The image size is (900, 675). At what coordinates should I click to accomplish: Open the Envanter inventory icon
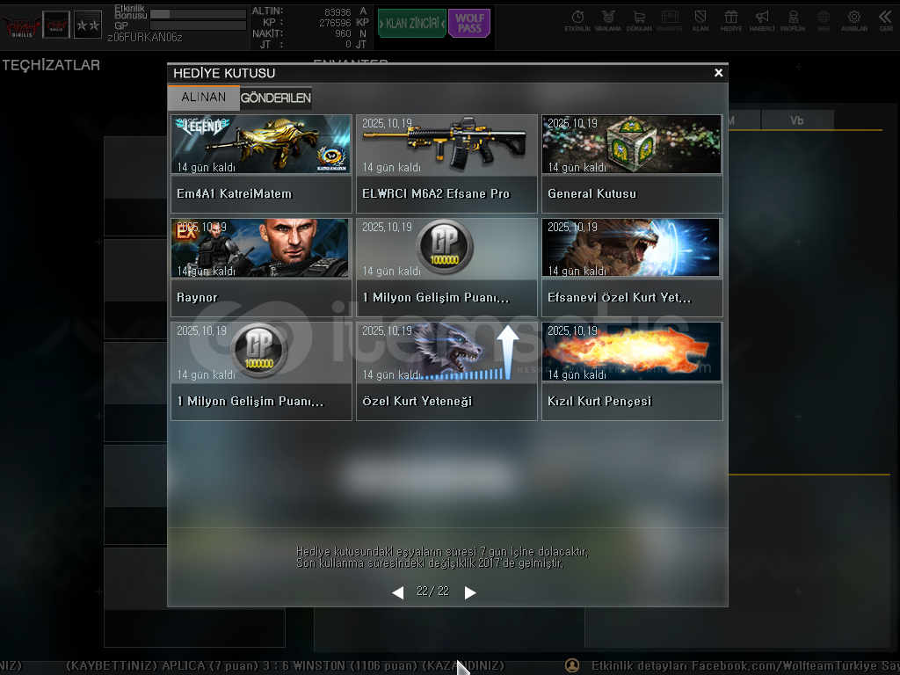pyautogui.click(x=669, y=20)
